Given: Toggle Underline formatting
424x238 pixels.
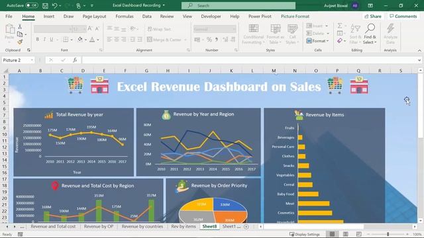Looking at the screenshot, I should click(x=52, y=40).
